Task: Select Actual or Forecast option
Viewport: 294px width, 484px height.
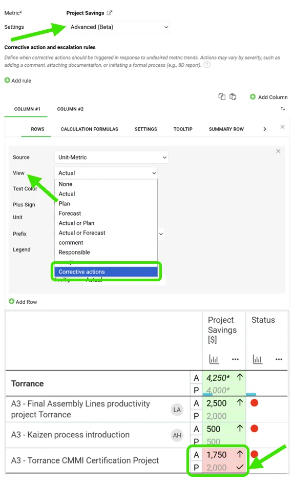Action: click(x=82, y=233)
